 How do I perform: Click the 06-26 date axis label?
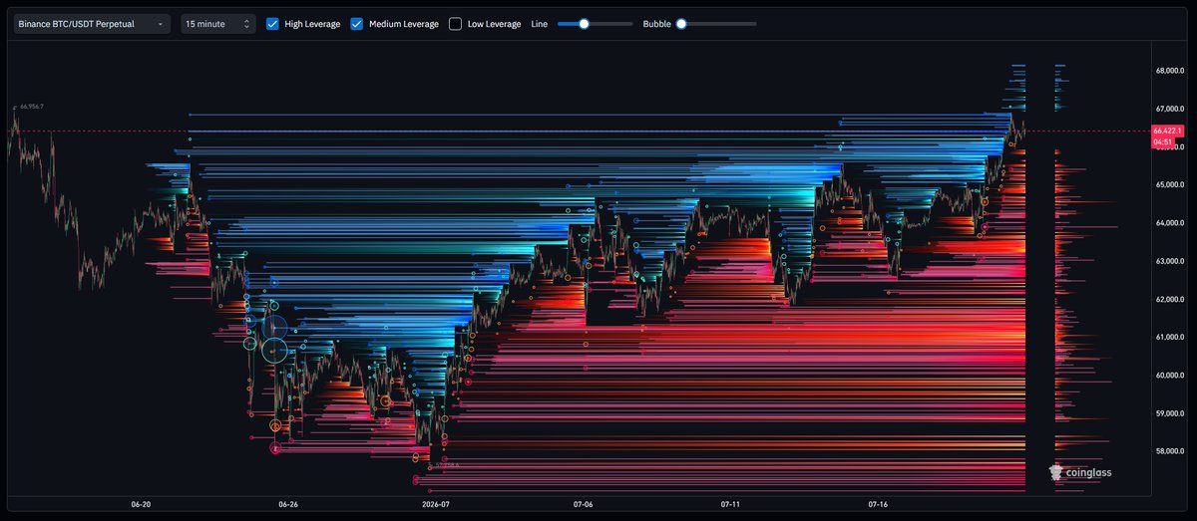288,505
